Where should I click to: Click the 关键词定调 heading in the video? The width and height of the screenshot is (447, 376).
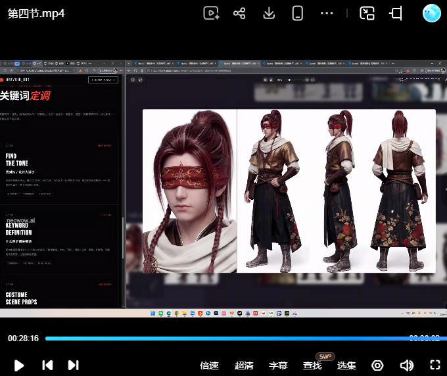coord(25,95)
